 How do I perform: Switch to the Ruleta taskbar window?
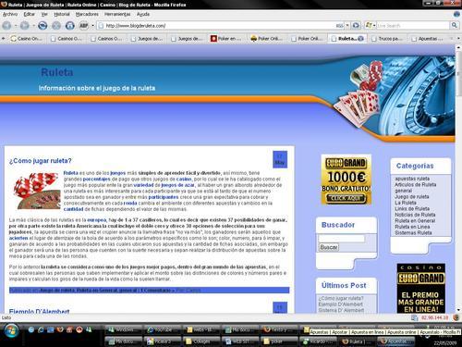[x=358, y=341]
